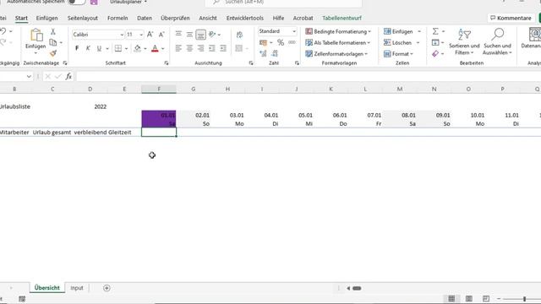541x304 pixels.
Task: Click the zoom slider handle
Action: point(524,299)
